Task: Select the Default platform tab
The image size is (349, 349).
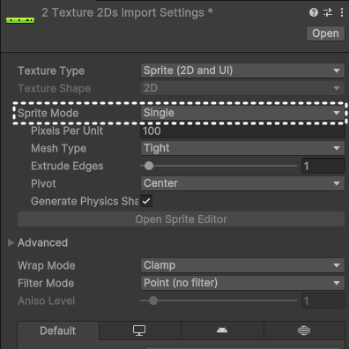Action: (x=58, y=330)
